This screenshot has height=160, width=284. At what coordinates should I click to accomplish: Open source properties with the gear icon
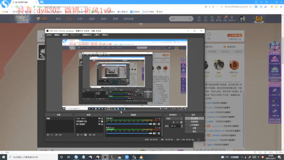point(86,135)
